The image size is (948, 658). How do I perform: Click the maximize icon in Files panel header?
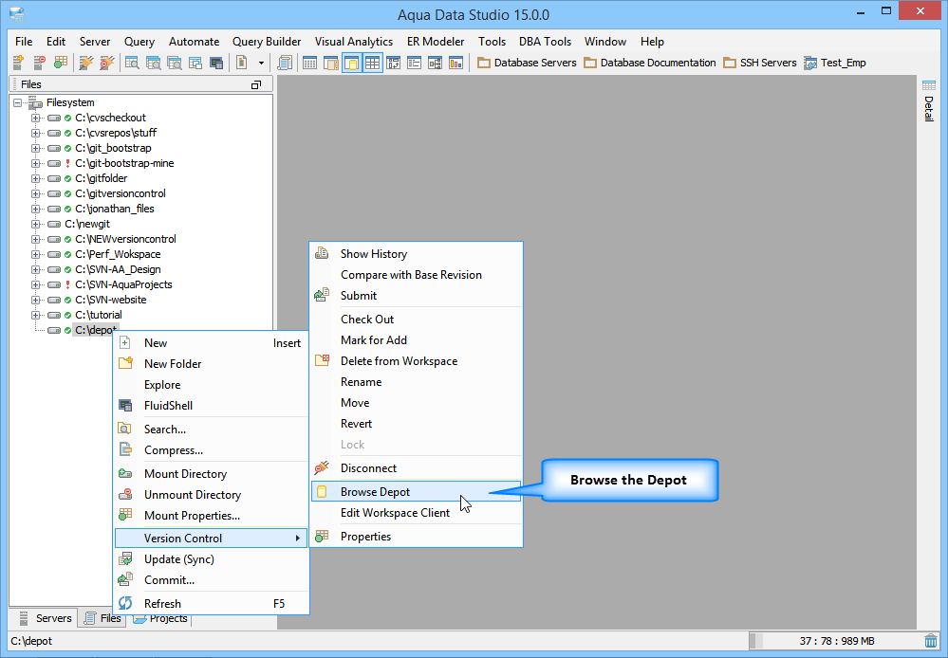(256, 85)
